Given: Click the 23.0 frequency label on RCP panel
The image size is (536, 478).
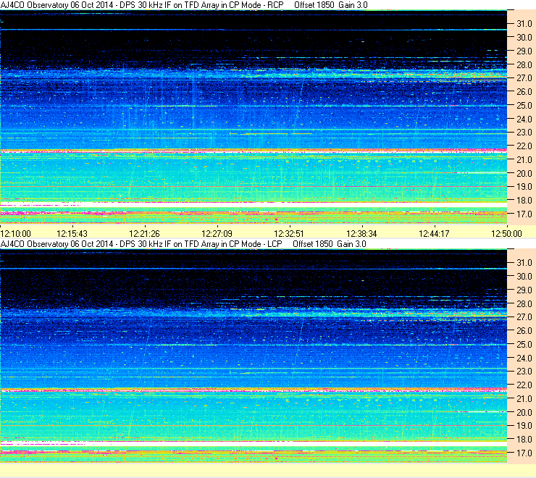Looking at the screenshot, I should 524,133.
